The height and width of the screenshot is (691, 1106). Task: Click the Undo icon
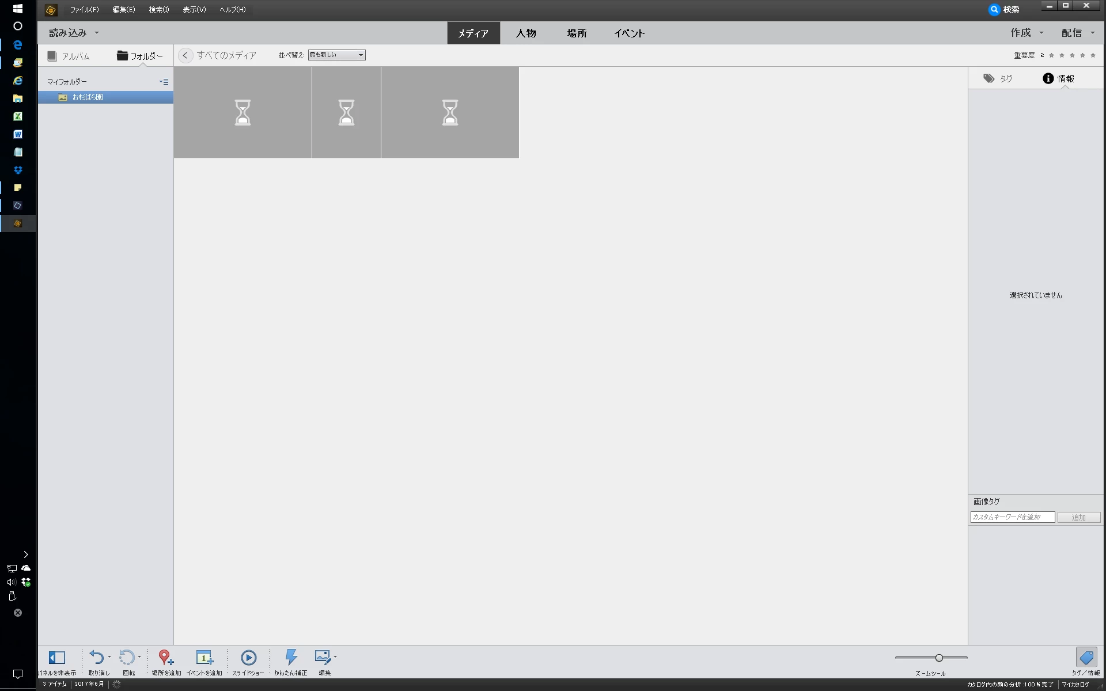click(x=96, y=658)
